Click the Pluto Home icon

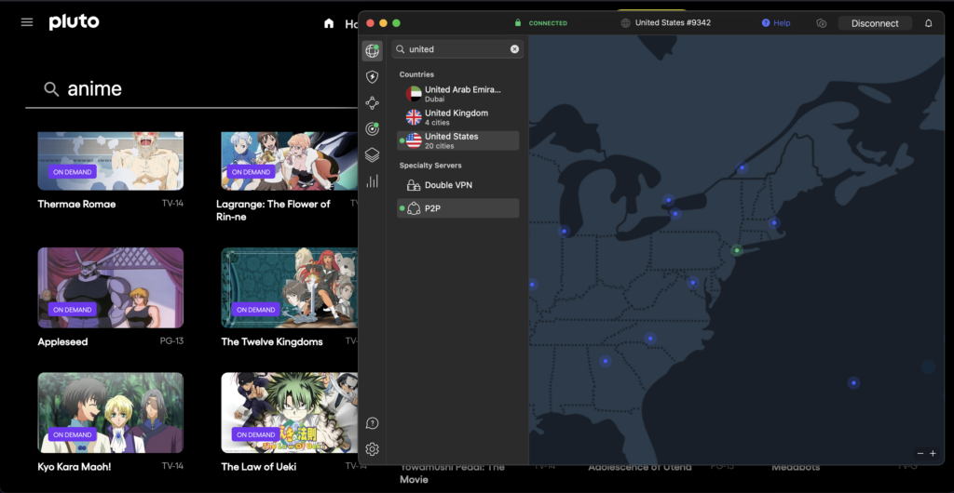point(329,23)
